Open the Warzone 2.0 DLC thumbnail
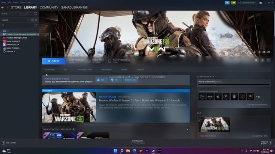275x154 pixels. [214, 124]
